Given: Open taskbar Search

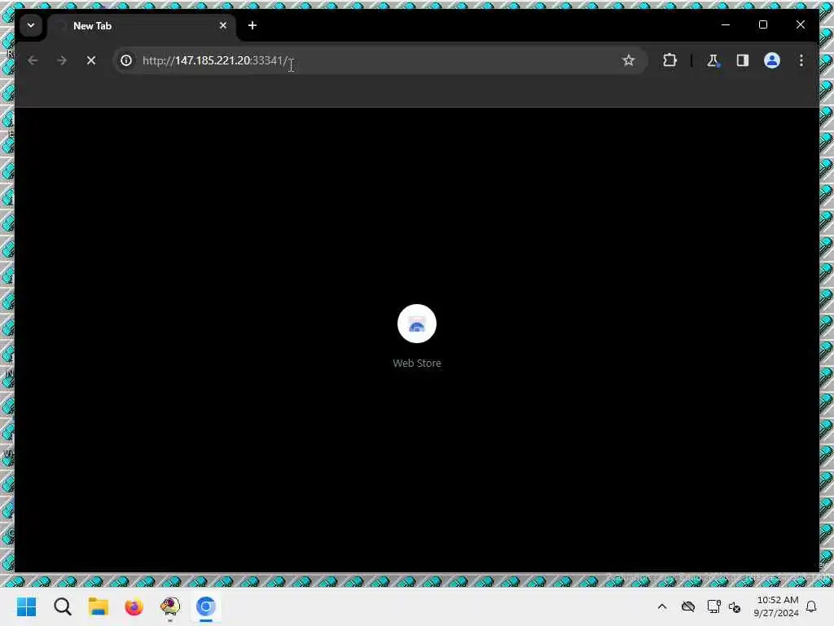Looking at the screenshot, I should 62,606.
